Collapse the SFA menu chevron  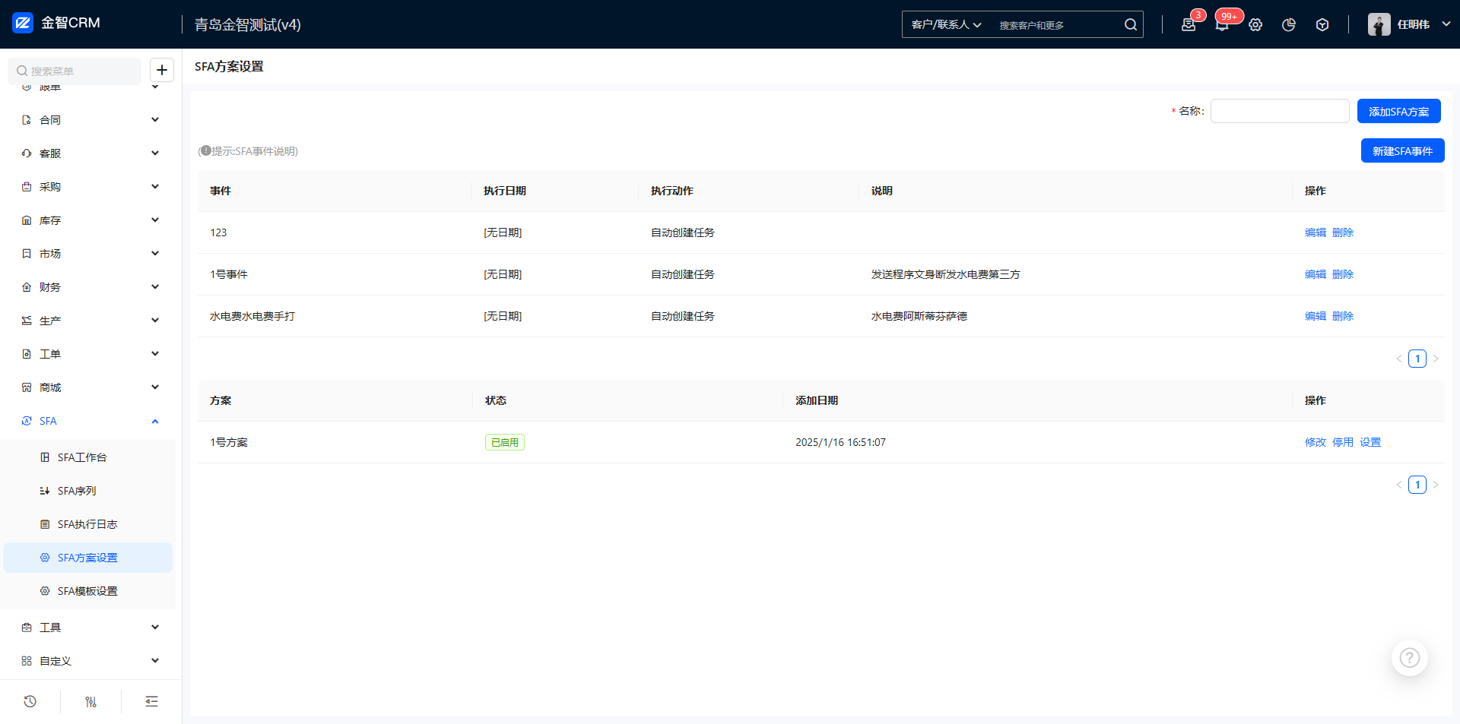[x=155, y=421]
